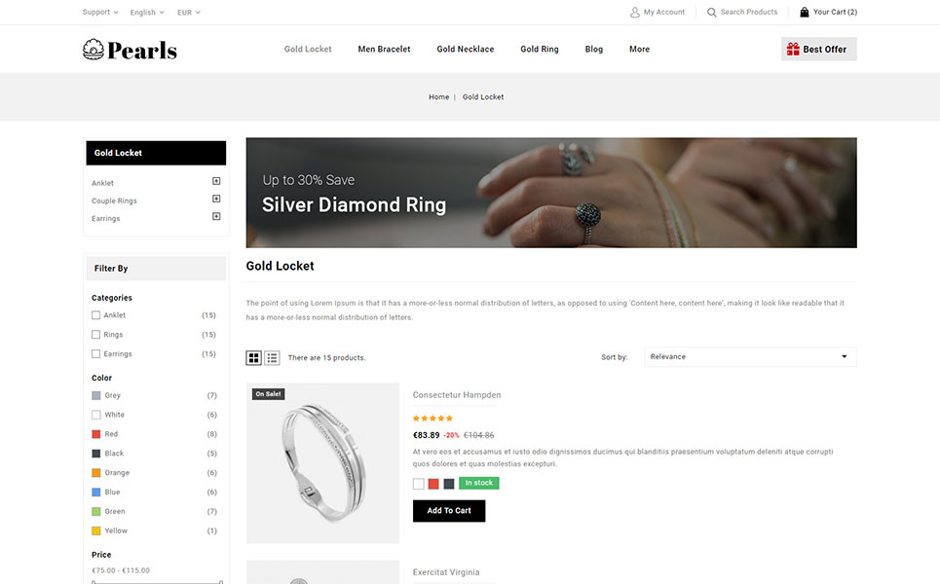Tick the Earrings category checkbox
This screenshot has height=584, width=940.
pyautogui.click(x=95, y=354)
